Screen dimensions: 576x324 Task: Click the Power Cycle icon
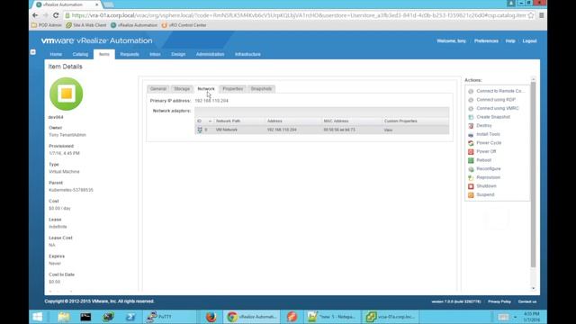pos(471,143)
